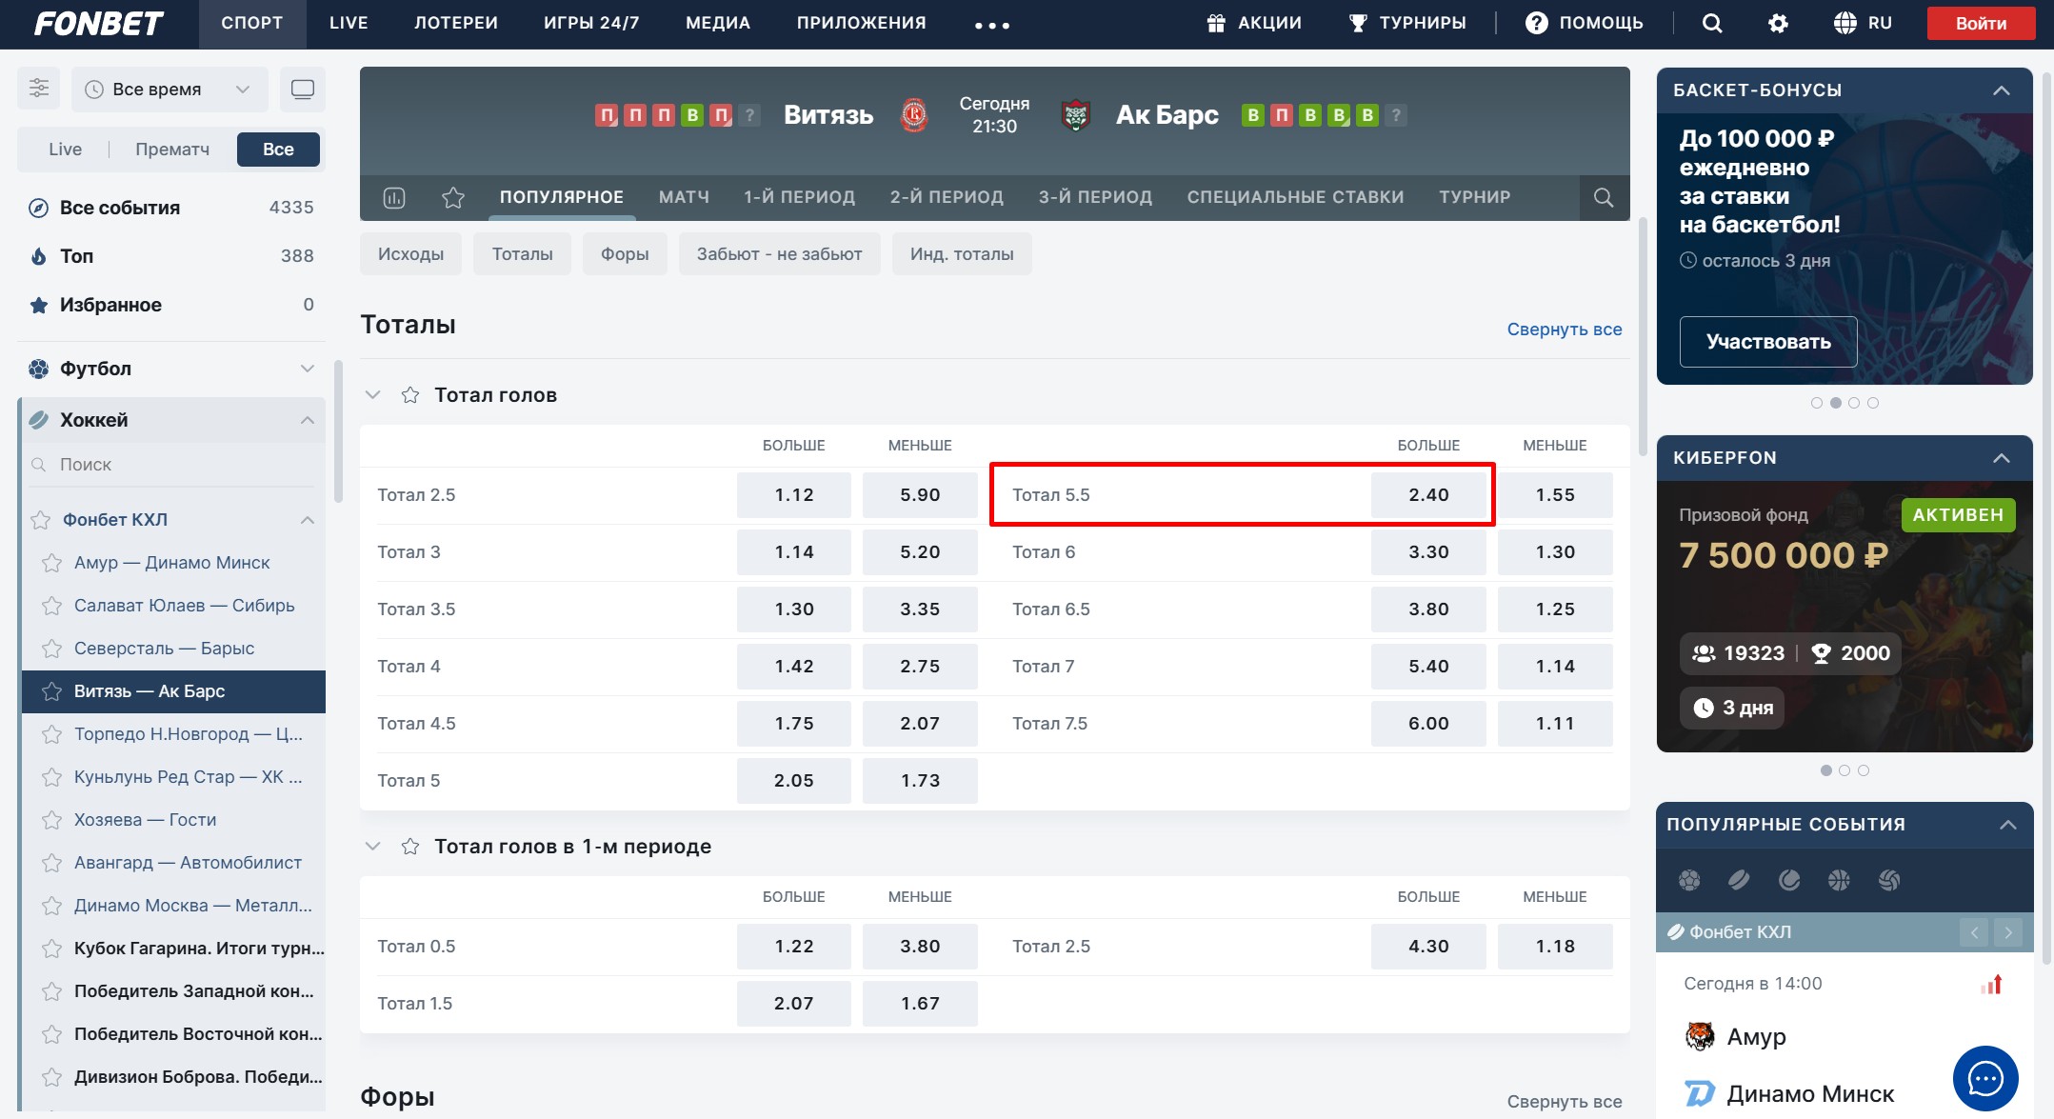Open settings gear in top bar
This screenshot has width=2054, height=1119.
click(x=1778, y=24)
